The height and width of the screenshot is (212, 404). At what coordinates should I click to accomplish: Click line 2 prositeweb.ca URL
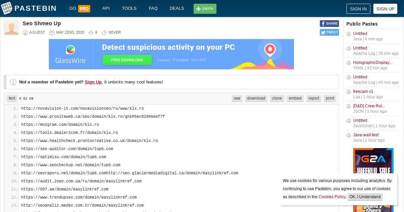click(93, 117)
